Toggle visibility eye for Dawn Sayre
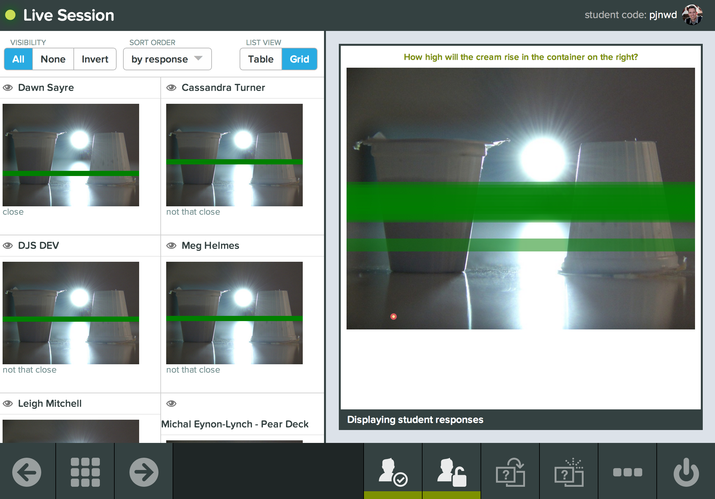This screenshot has height=499, width=715. point(8,88)
